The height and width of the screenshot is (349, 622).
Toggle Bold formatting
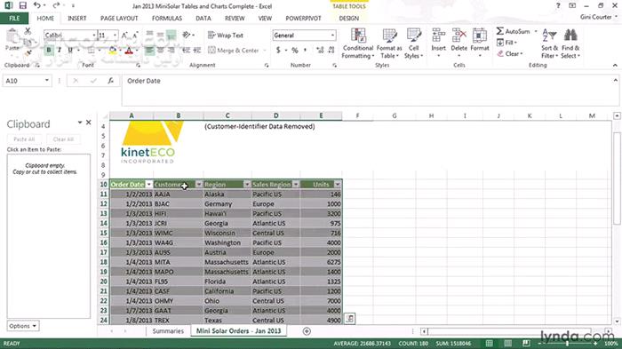click(49, 51)
